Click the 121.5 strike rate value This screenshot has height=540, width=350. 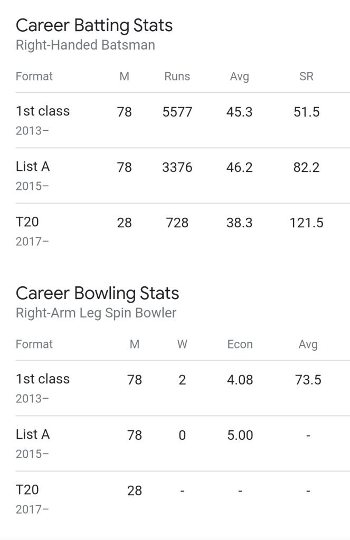[x=306, y=223]
